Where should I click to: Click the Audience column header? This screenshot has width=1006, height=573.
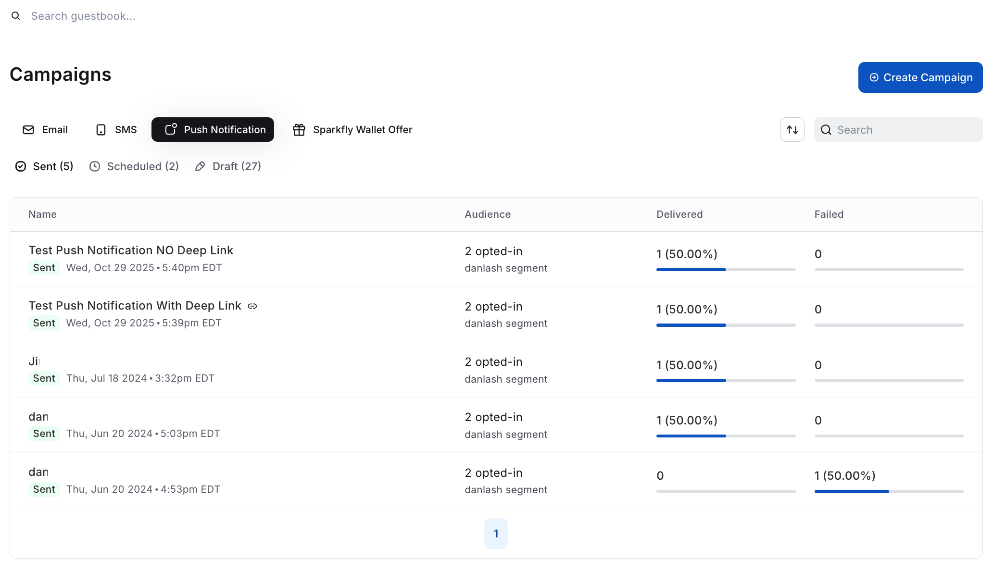(x=488, y=214)
